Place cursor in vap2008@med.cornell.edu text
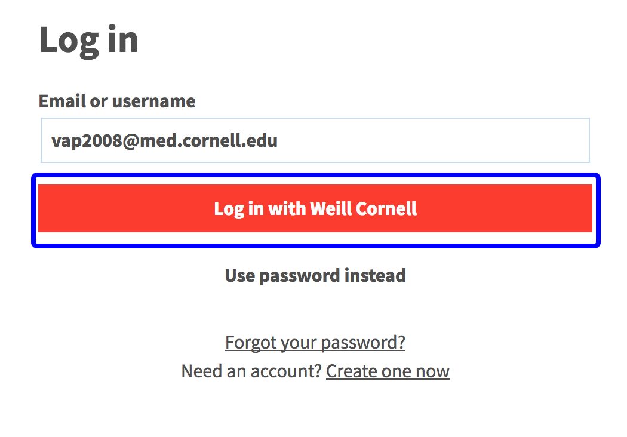The image size is (627, 437). click(164, 140)
